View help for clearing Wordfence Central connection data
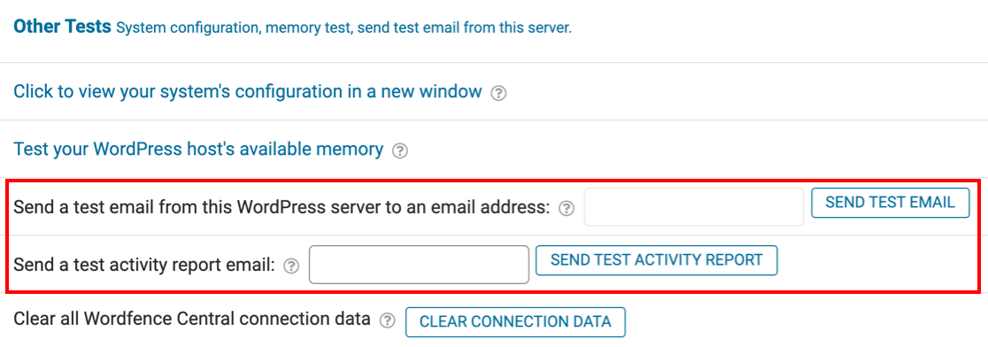Screen dimensions: 988x347 [x=388, y=320]
